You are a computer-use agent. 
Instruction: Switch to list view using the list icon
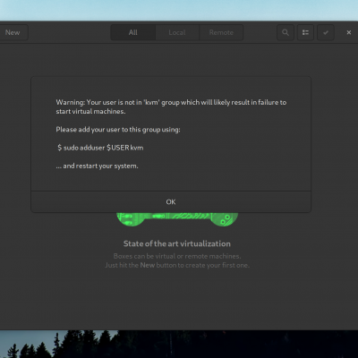(305, 32)
